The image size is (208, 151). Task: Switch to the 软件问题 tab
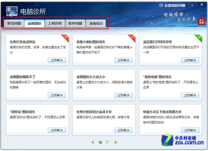coord(75,23)
